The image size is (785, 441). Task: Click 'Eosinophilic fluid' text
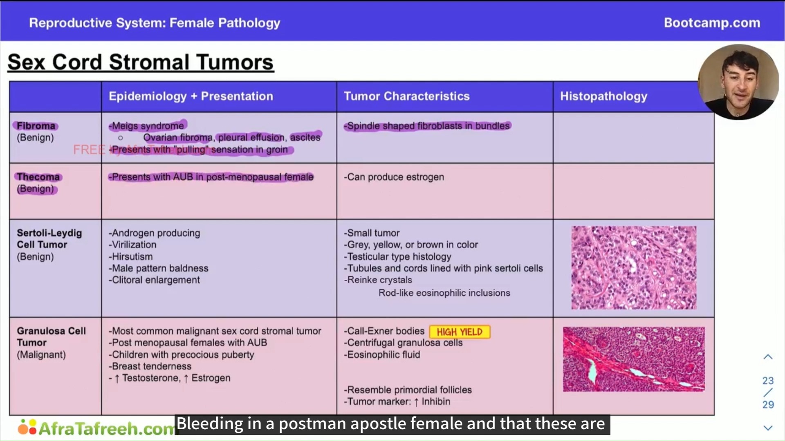click(382, 354)
